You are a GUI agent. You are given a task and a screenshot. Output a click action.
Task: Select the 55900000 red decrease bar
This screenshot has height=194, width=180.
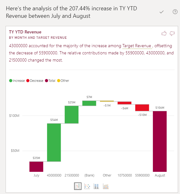pos(142,108)
